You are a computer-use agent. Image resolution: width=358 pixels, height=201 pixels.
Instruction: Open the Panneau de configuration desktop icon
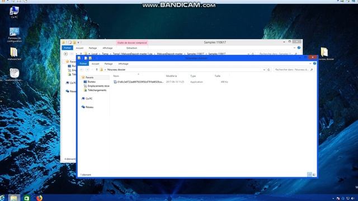point(15,35)
